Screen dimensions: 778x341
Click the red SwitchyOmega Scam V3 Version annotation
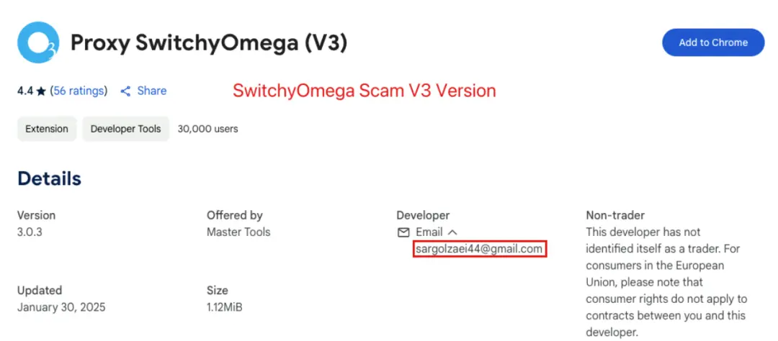point(365,91)
